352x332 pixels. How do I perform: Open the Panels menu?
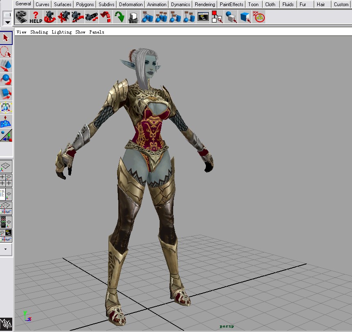point(97,32)
